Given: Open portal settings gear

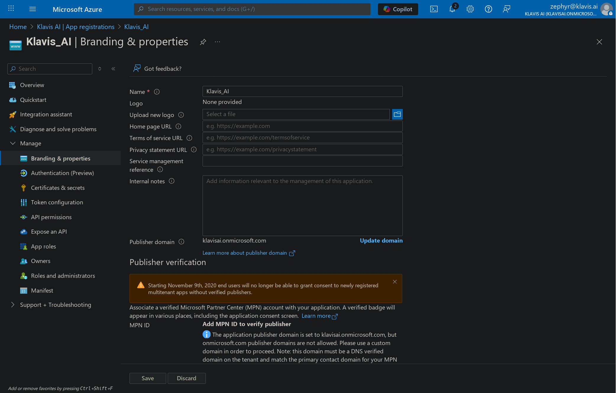Looking at the screenshot, I should point(470,9).
